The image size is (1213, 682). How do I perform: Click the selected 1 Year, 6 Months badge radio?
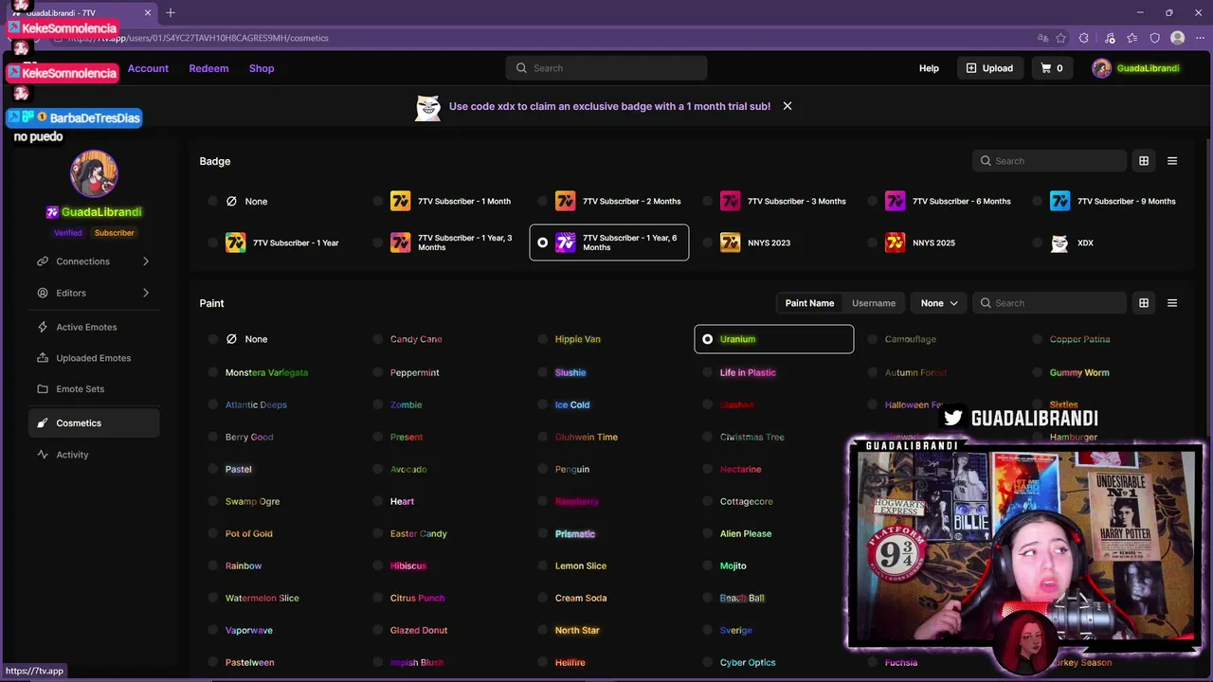543,242
